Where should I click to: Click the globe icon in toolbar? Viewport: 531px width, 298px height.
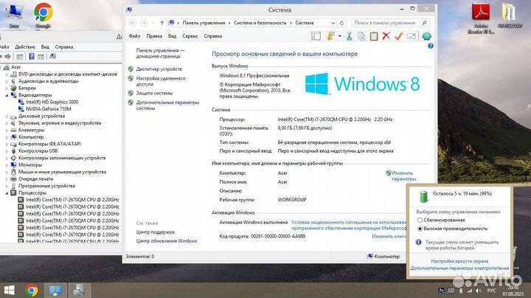426,36
